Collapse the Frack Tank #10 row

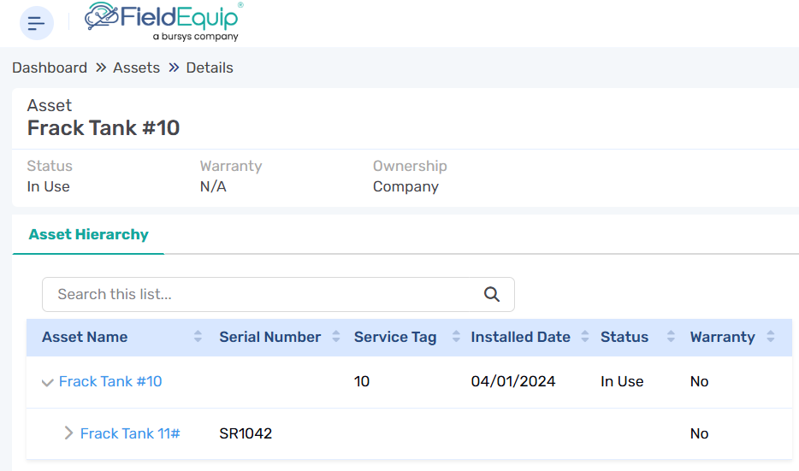point(48,382)
